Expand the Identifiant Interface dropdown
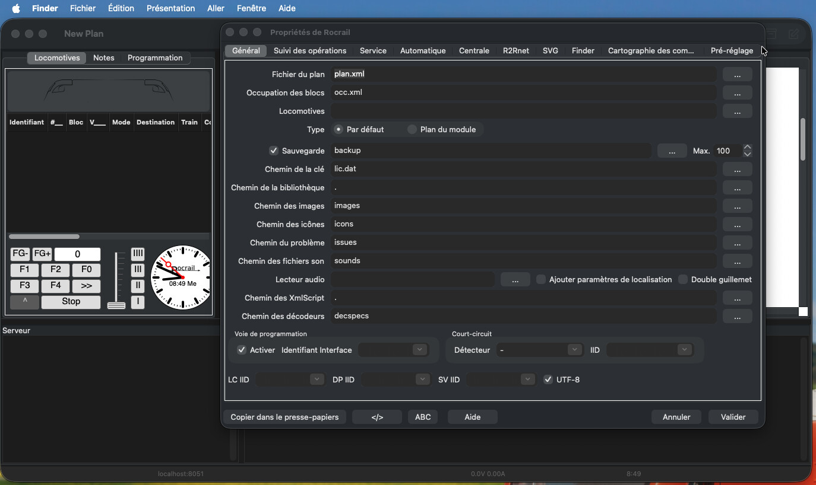Image resolution: width=816 pixels, height=485 pixels. (x=393, y=350)
